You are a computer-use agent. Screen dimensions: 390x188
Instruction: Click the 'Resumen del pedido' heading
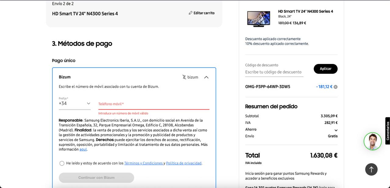tap(271, 107)
